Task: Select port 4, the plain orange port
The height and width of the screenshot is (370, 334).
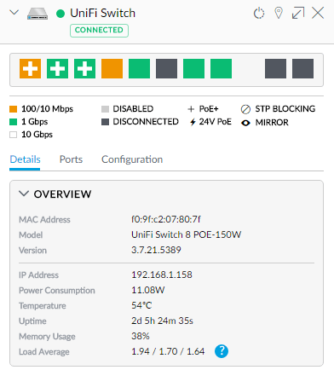Action: click(x=112, y=68)
